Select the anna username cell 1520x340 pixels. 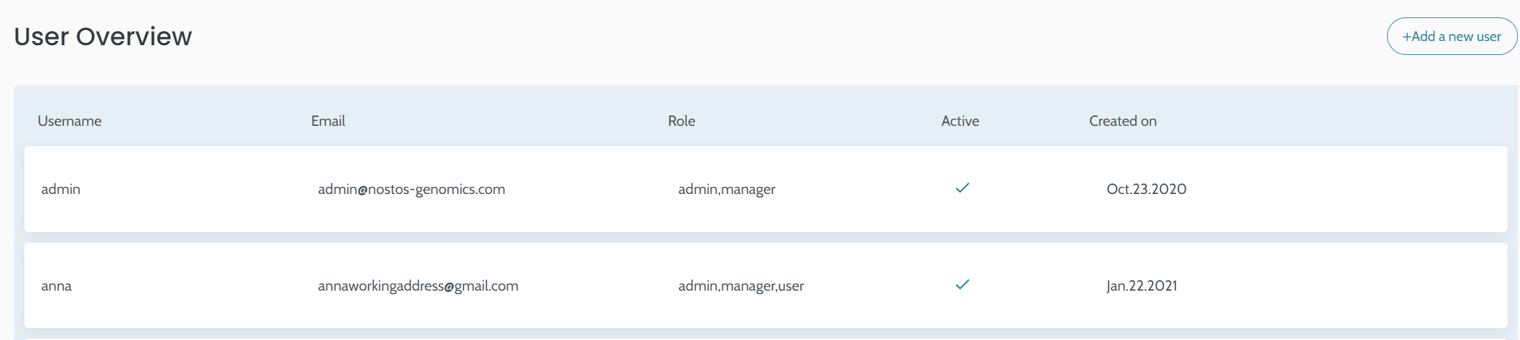coord(56,286)
